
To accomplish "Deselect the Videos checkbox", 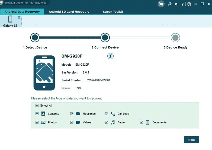I will (72, 122).
